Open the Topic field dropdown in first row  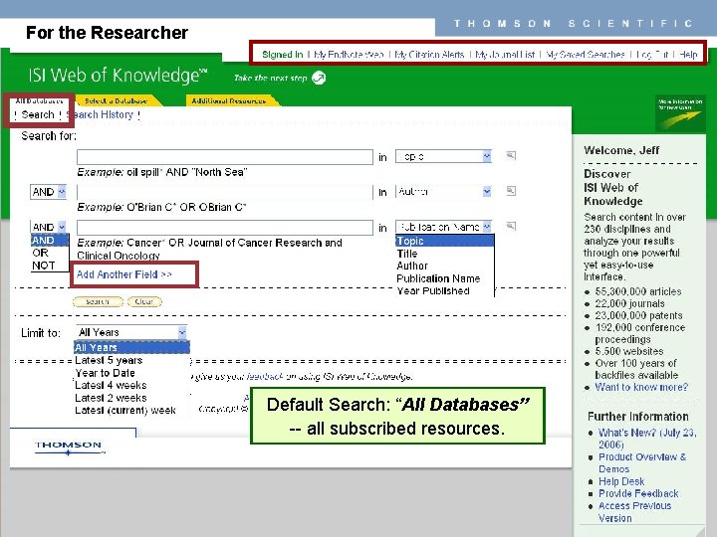(x=443, y=157)
